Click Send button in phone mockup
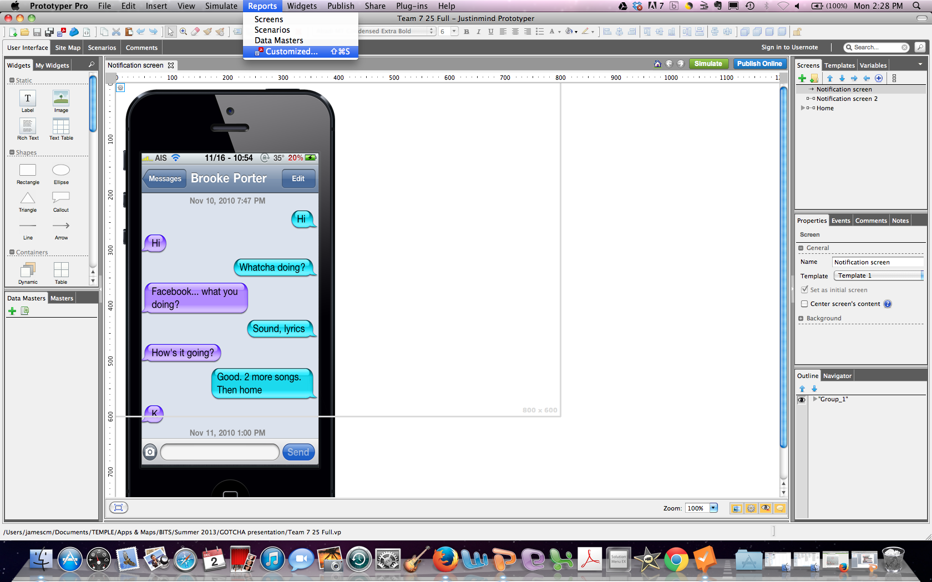This screenshot has width=932, height=582. [298, 452]
